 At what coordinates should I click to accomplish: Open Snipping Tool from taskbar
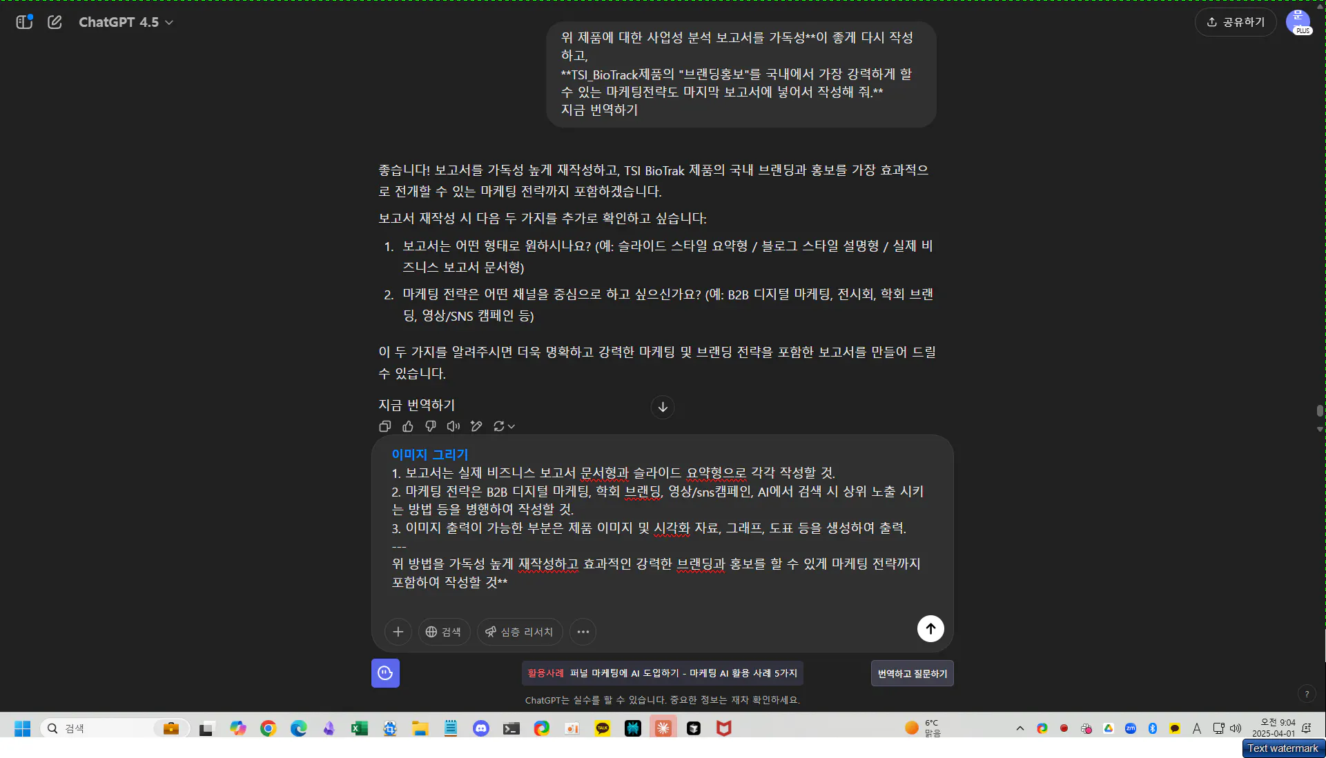390,728
